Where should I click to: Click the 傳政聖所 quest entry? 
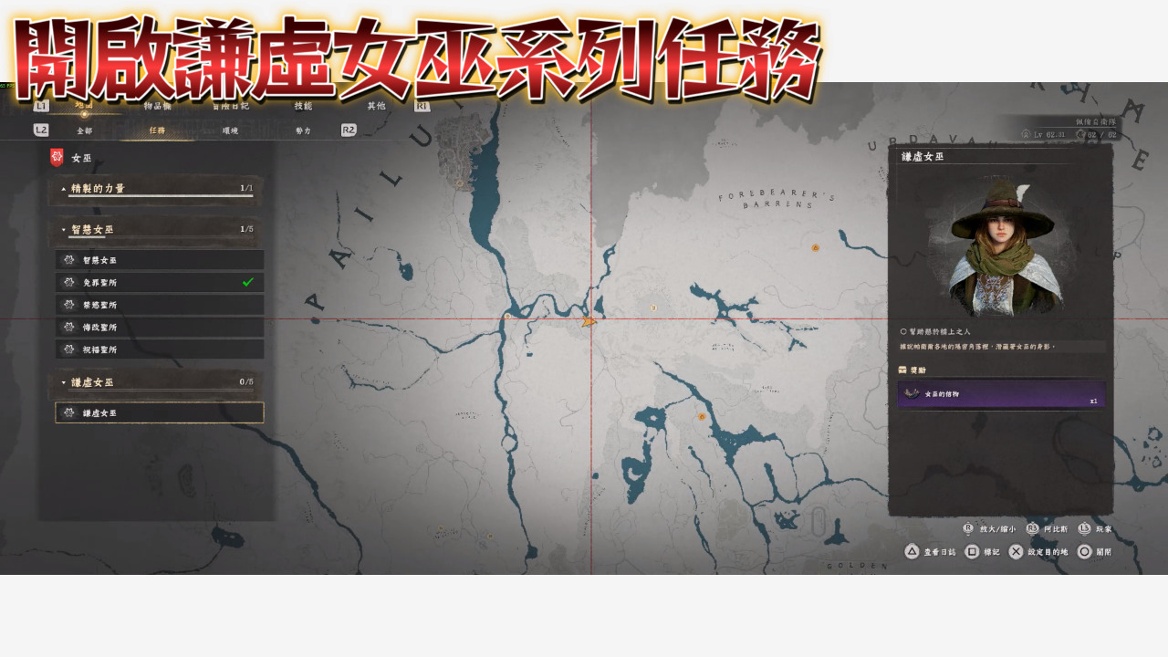click(160, 327)
